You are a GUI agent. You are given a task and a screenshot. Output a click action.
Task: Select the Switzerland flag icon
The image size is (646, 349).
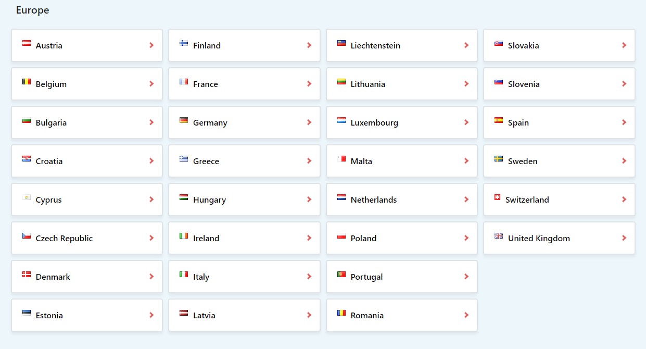[497, 197]
